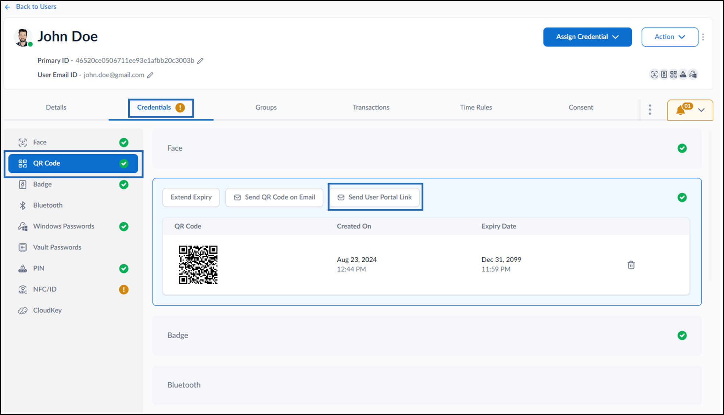Switch to the Consent tab
The width and height of the screenshot is (724, 415).
(x=581, y=107)
